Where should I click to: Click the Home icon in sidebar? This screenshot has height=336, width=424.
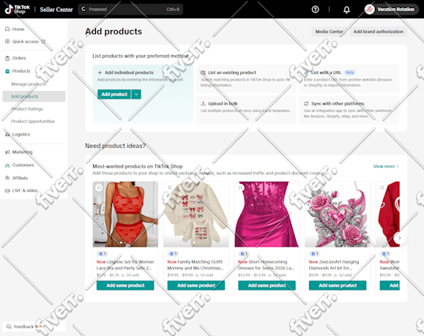[x=7, y=29]
